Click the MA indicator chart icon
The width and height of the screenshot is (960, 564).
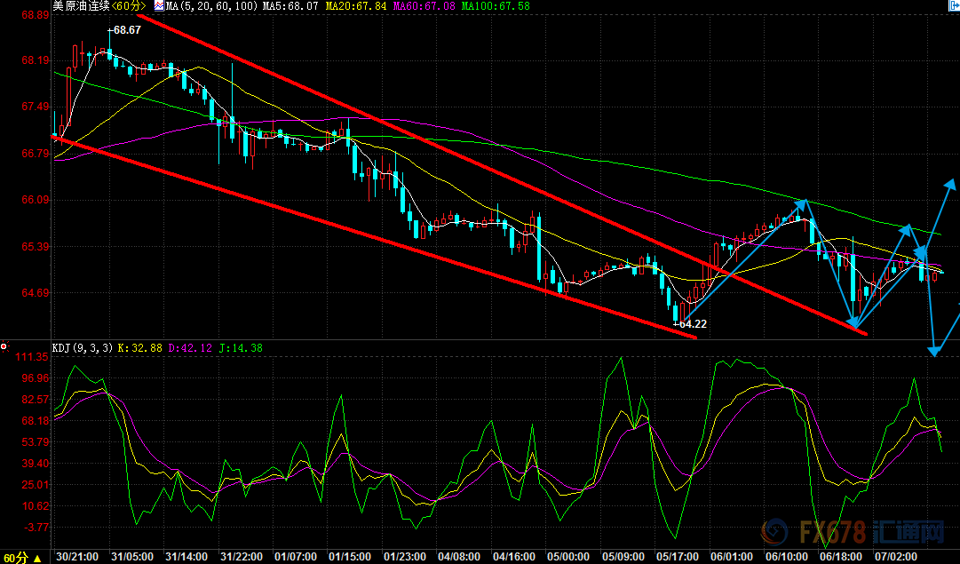click(x=158, y=6)
